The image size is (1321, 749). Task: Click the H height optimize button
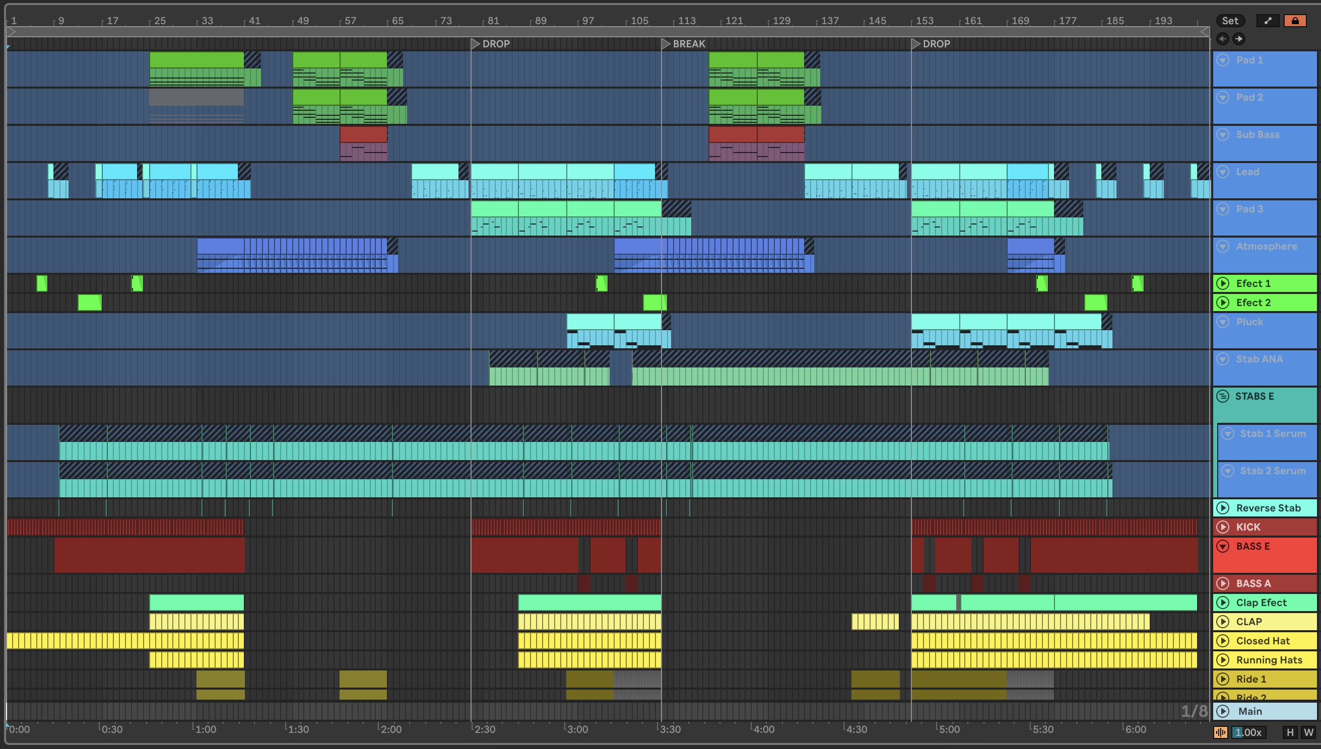pyautogui.click(x=1290, y=732)
